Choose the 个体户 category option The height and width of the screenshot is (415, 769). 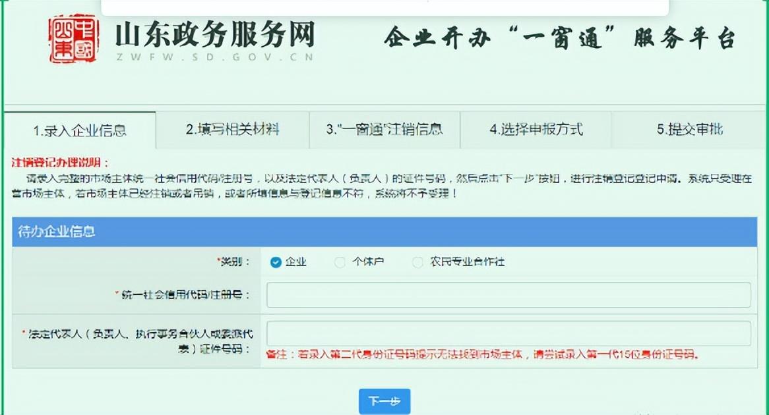click(340, 262)
